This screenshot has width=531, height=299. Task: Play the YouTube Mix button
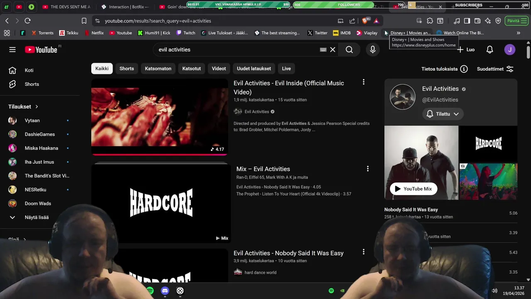[x=413, y=189]
